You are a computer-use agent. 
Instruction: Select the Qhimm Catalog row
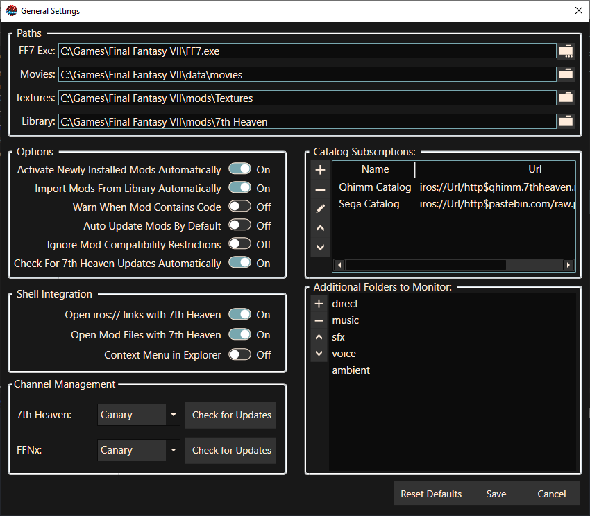point(455,187)
